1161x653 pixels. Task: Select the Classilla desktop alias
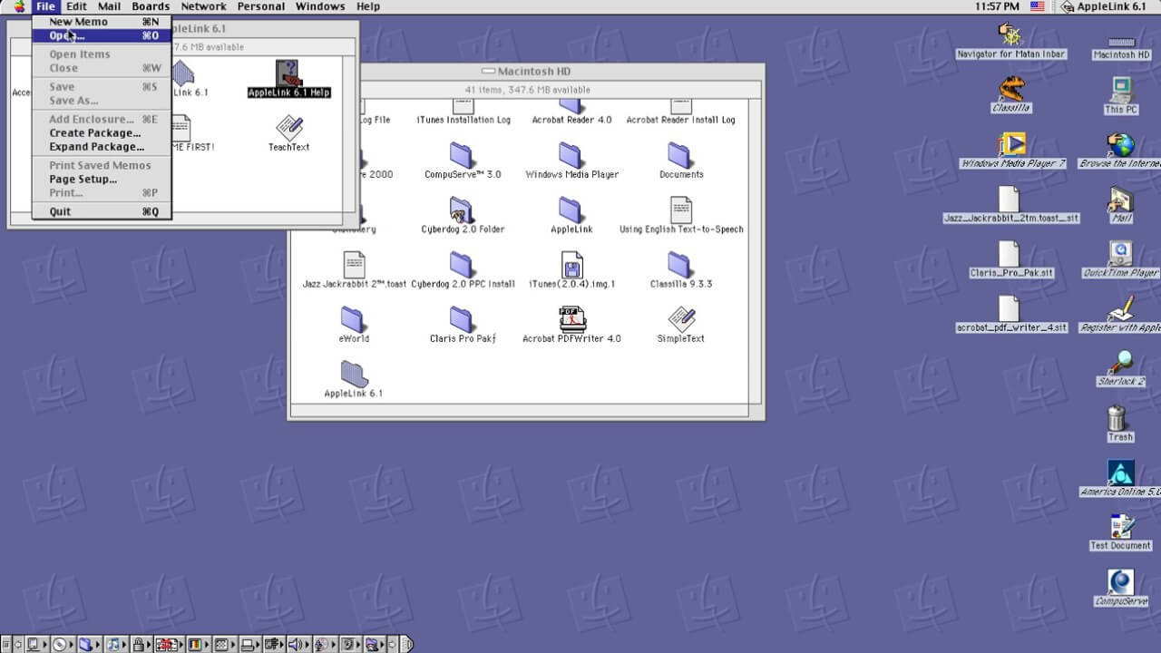[1011, 95]
